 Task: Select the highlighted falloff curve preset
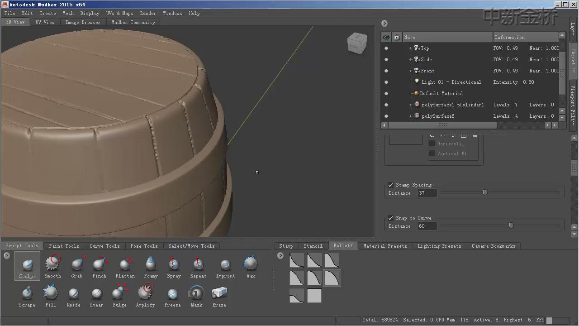pyautogui.click(x=332, y=278)
